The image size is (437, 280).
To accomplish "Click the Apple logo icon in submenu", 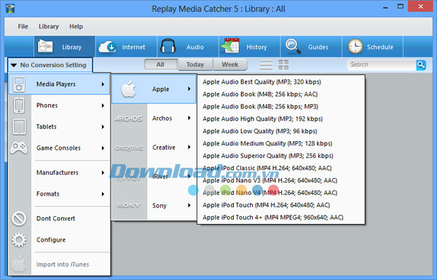I will click(x=129, y=89).
